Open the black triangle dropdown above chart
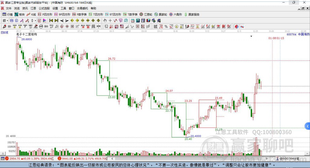The height and width of the screenshot is (168, 310). tap(251, 36)
